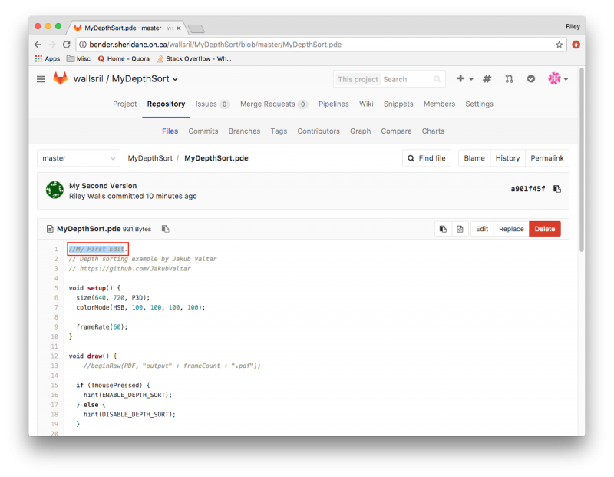
Task: Go forward with browser forward arrow
Action: (52, 45)
